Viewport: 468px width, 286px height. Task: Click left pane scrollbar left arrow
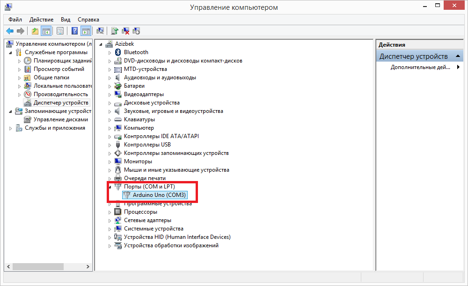[8, 266]
